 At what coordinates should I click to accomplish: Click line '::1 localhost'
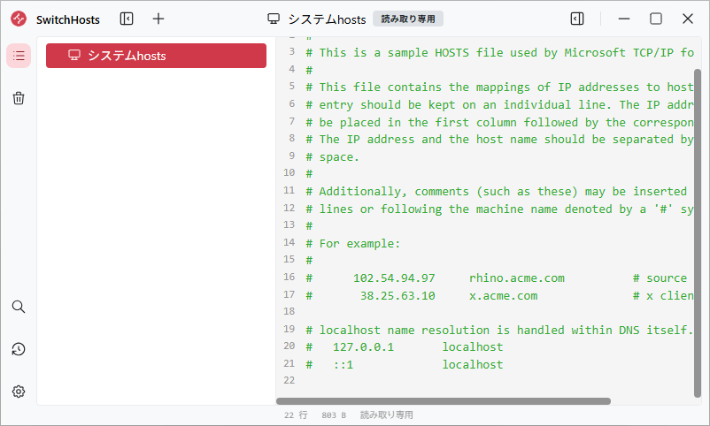404,365
